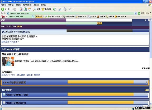
Task: Open the 檢視(V) menu
Action: pos(18,5)
